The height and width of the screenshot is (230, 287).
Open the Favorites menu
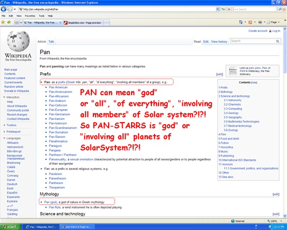[x=30, y=16]
